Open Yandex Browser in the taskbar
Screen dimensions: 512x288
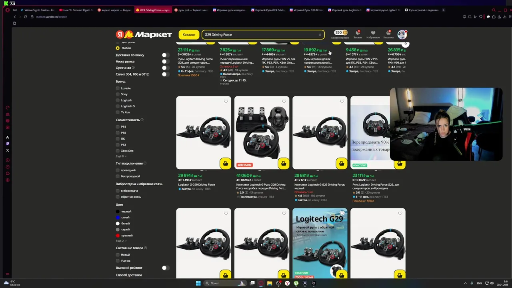[x=287, y=283]
